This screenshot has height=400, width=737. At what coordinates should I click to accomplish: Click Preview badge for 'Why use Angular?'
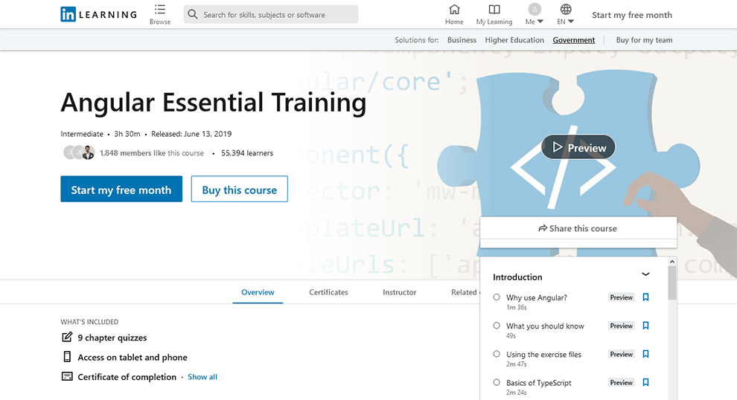pyautogui.click(x=622, y=297)
